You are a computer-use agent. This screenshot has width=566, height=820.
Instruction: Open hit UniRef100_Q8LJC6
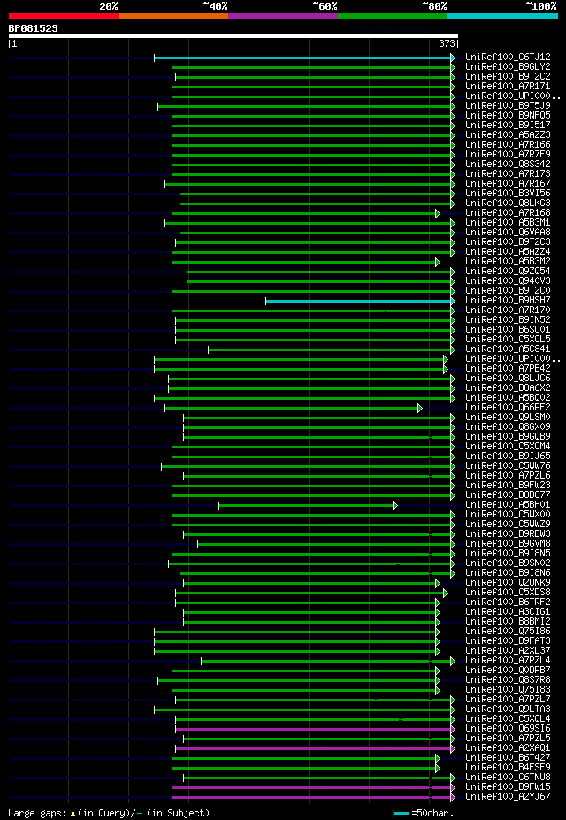(x=508, y=379)
